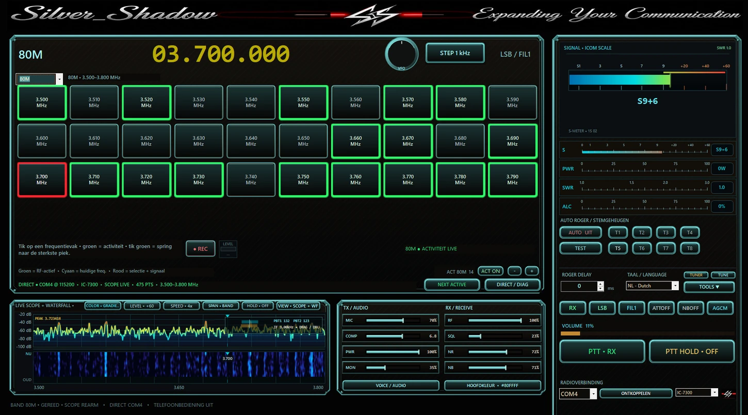Image resolution: width=748 pixels, height=415 pixels.
Task: Click the REC record button
Action: 200,249
